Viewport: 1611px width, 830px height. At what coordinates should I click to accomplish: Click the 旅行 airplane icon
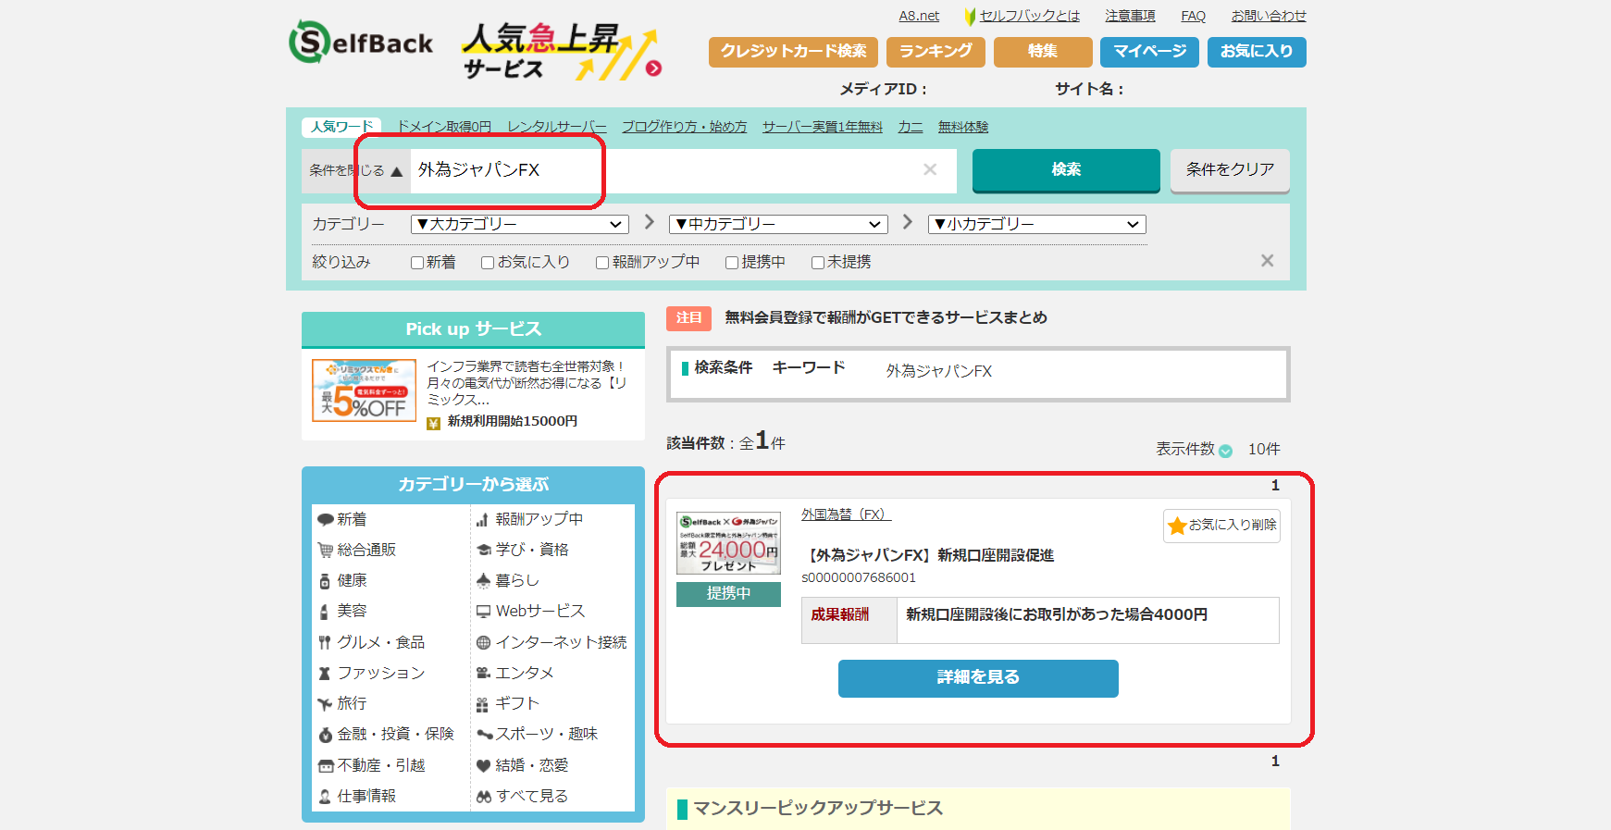click(325, 704)
